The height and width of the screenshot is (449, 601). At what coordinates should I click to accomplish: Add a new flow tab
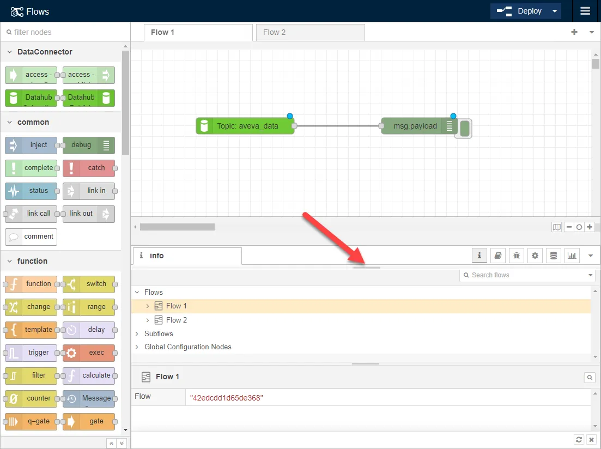pos(574,32)
